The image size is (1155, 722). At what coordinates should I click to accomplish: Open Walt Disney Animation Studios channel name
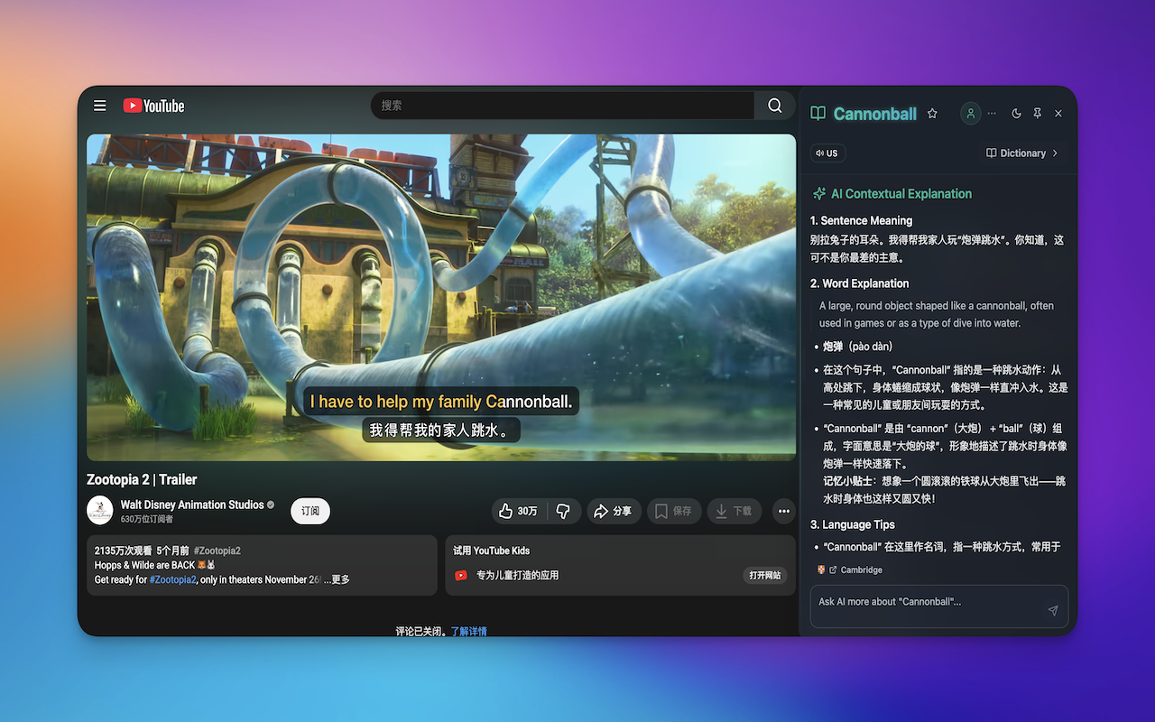coord(192,504)
